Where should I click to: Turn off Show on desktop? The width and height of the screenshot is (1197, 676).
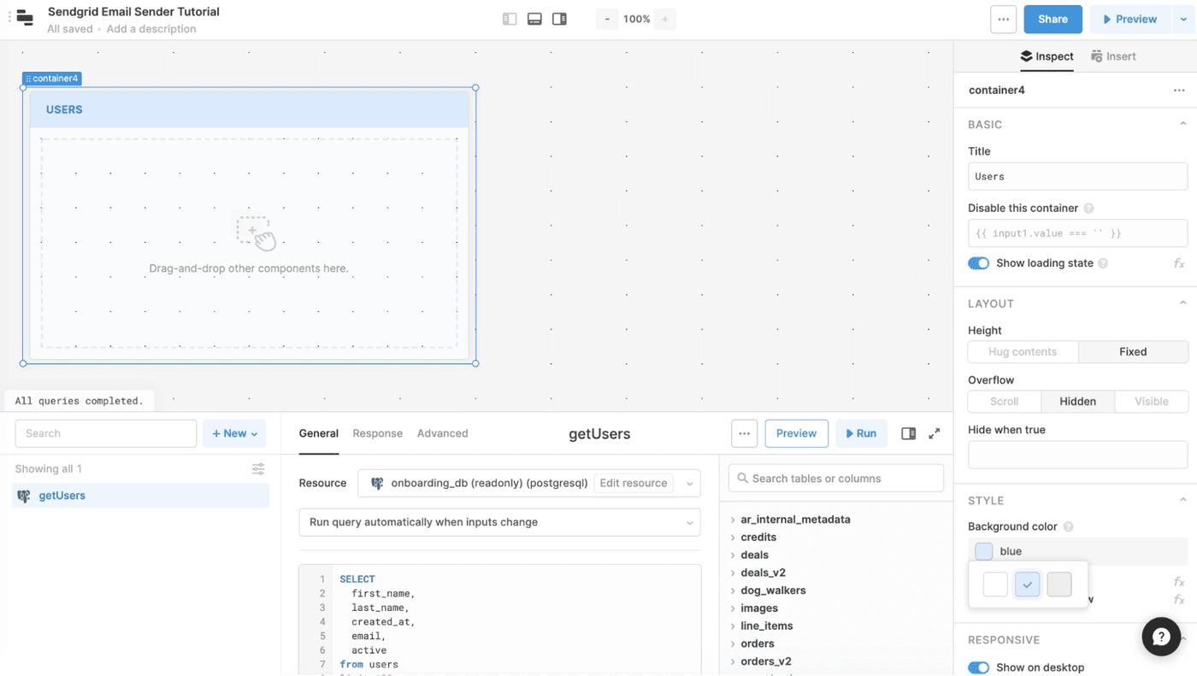[978, 667]
